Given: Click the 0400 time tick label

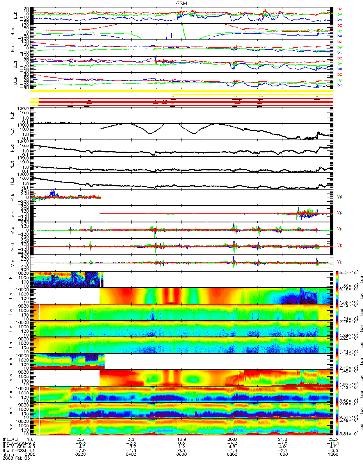Looking at the screenshot, I should pos(131,455).
